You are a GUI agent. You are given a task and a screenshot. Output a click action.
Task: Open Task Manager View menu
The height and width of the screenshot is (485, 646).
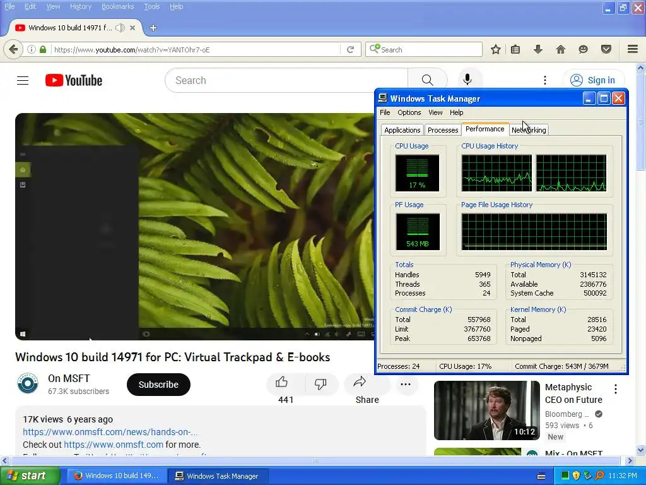tap(435, 112)
